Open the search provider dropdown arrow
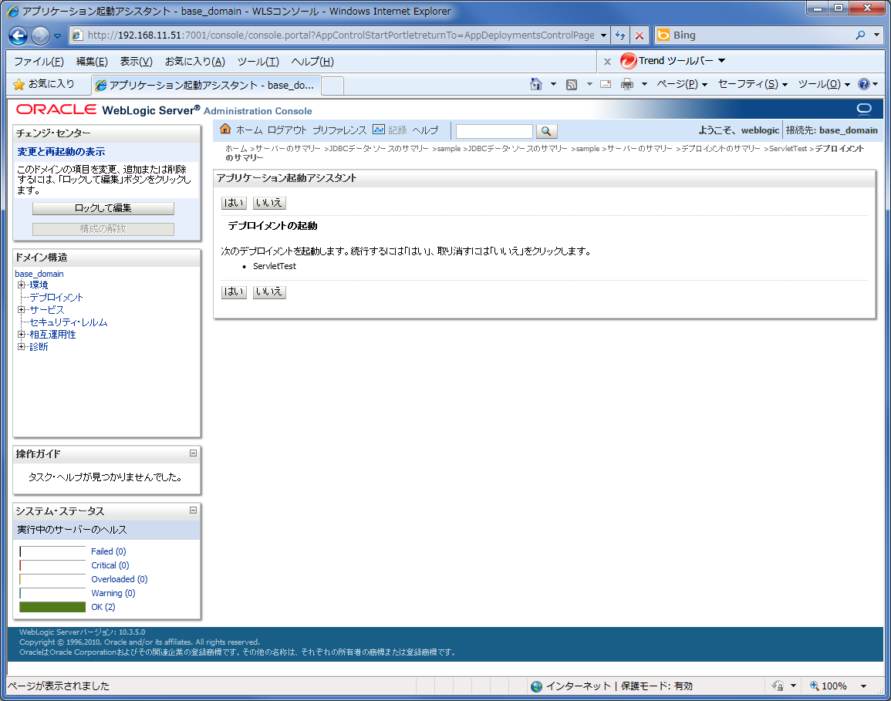The height and width of the screenshot is (701, 891). pos(876,35)
